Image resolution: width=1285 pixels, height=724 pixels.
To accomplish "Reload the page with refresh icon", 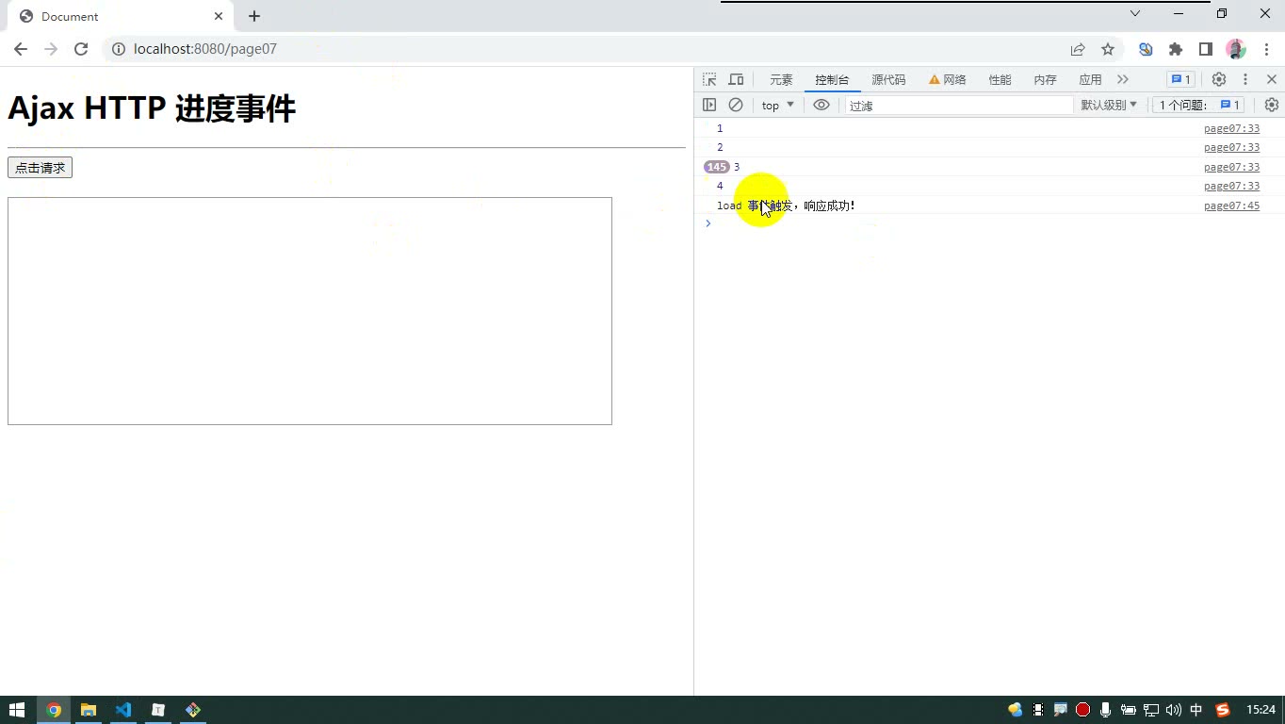I will pos(81,49).
